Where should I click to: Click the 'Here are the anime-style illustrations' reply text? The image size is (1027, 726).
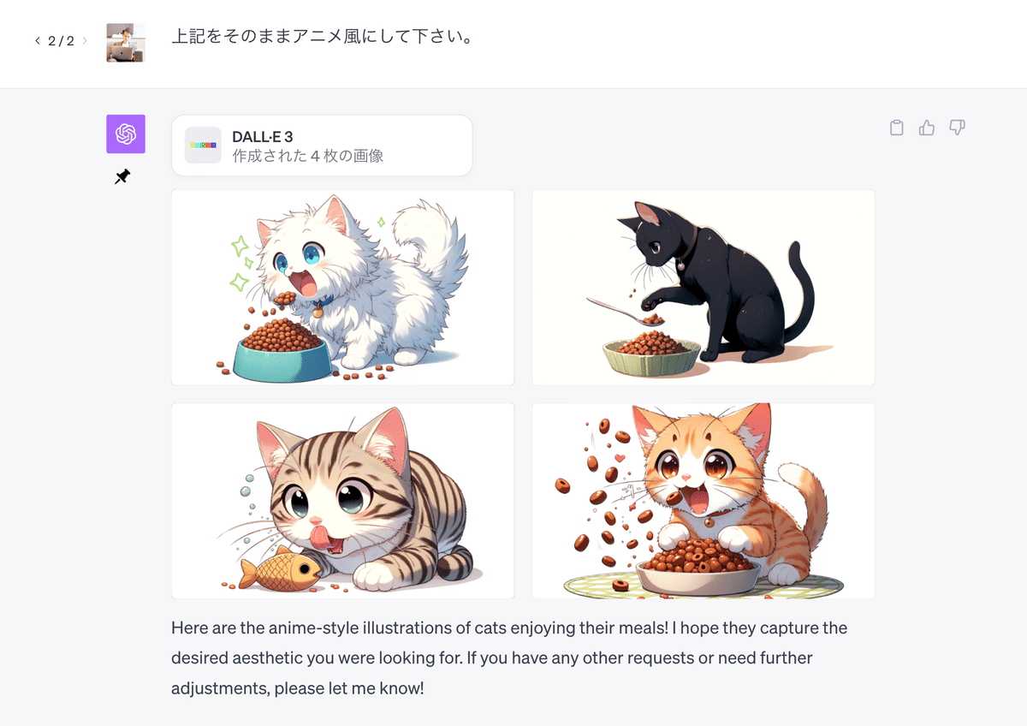pyautogui.click(x=509, y=658)
